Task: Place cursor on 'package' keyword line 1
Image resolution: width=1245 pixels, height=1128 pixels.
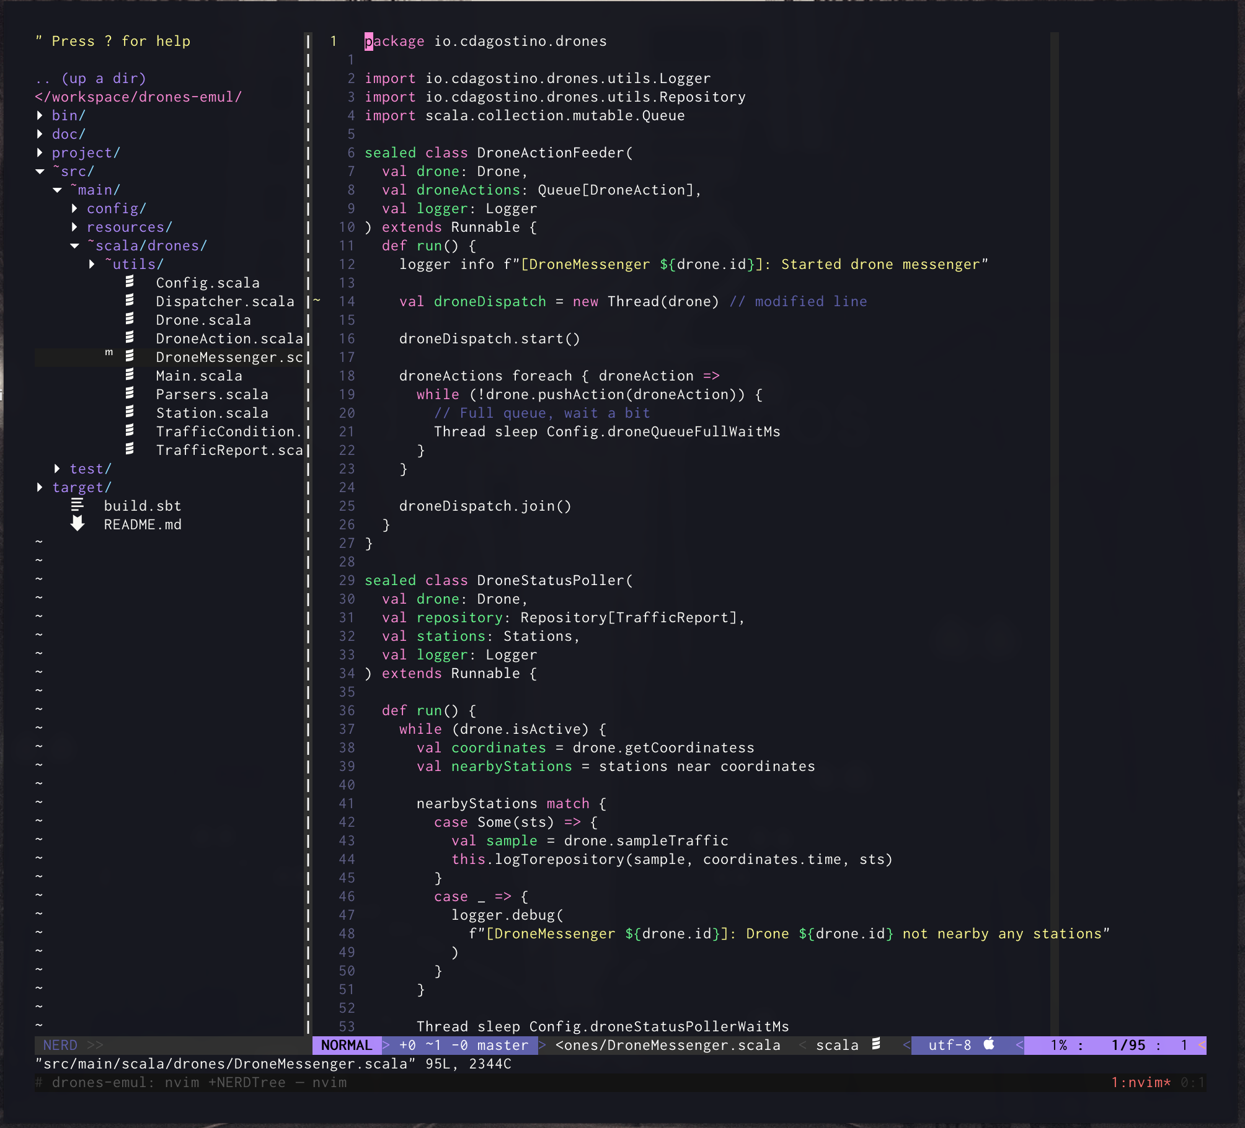Action: [394, 41]
